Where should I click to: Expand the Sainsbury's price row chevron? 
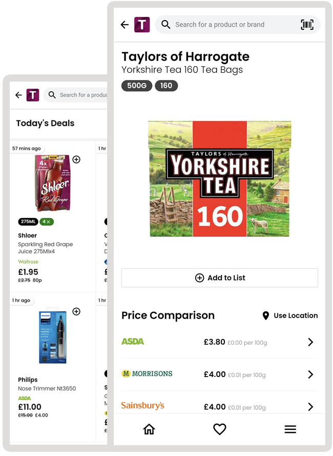(x=310, y=407)
